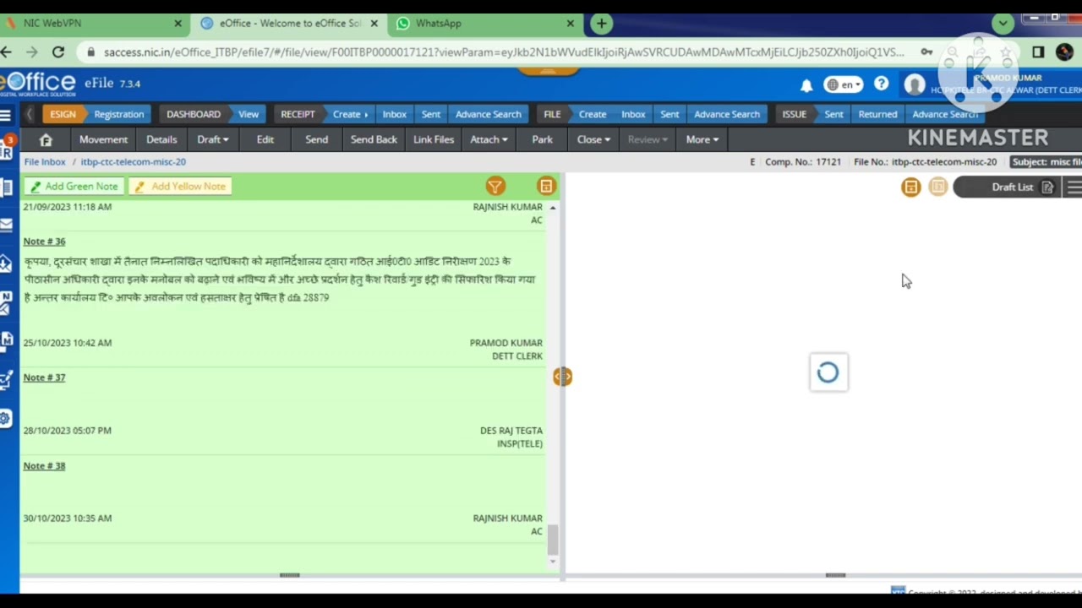The height and width of the screenshot is (608, 1082).
Task: Click the Edit button
Action: pyautogui.click(x=265, y=139)
